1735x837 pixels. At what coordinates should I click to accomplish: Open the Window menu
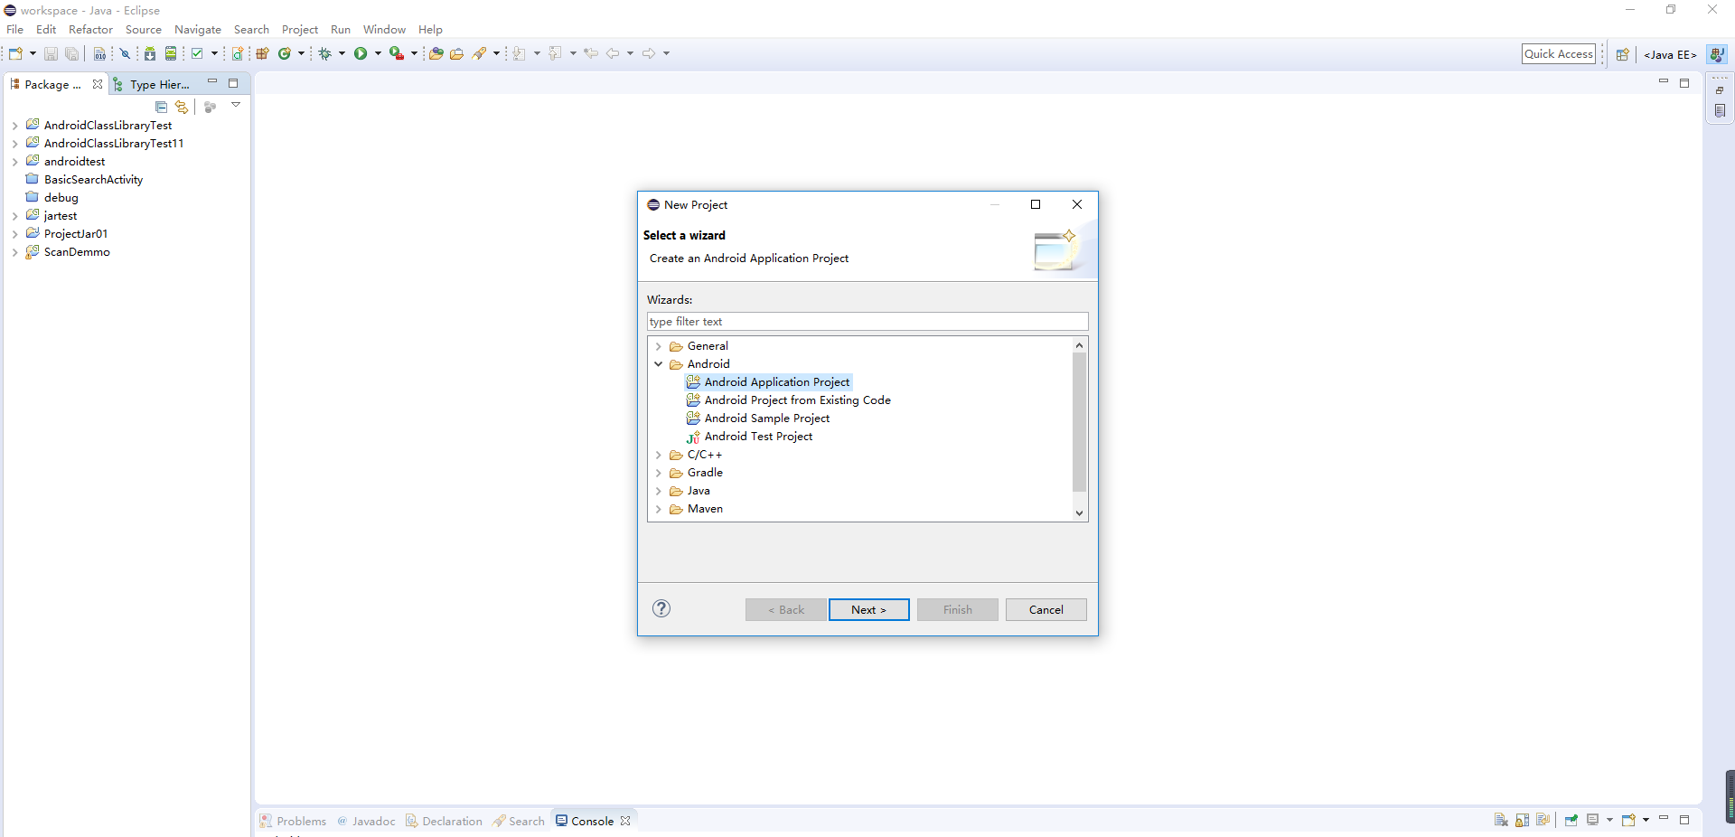(384, 30)
